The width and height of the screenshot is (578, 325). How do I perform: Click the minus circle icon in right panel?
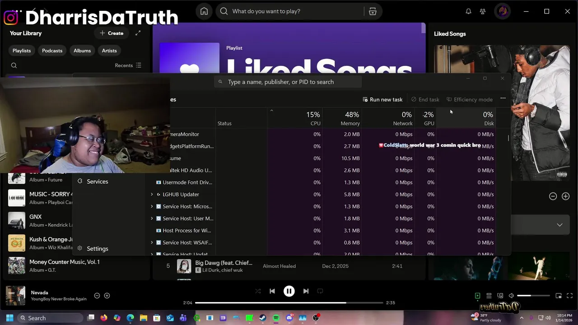click(x=553, y=196)
